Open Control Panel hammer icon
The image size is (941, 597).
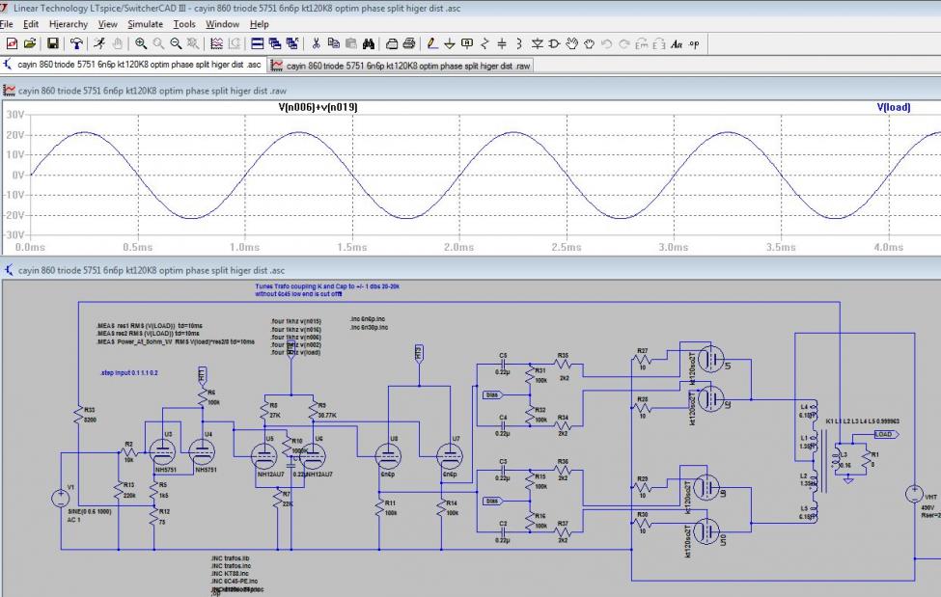point(76,43)
